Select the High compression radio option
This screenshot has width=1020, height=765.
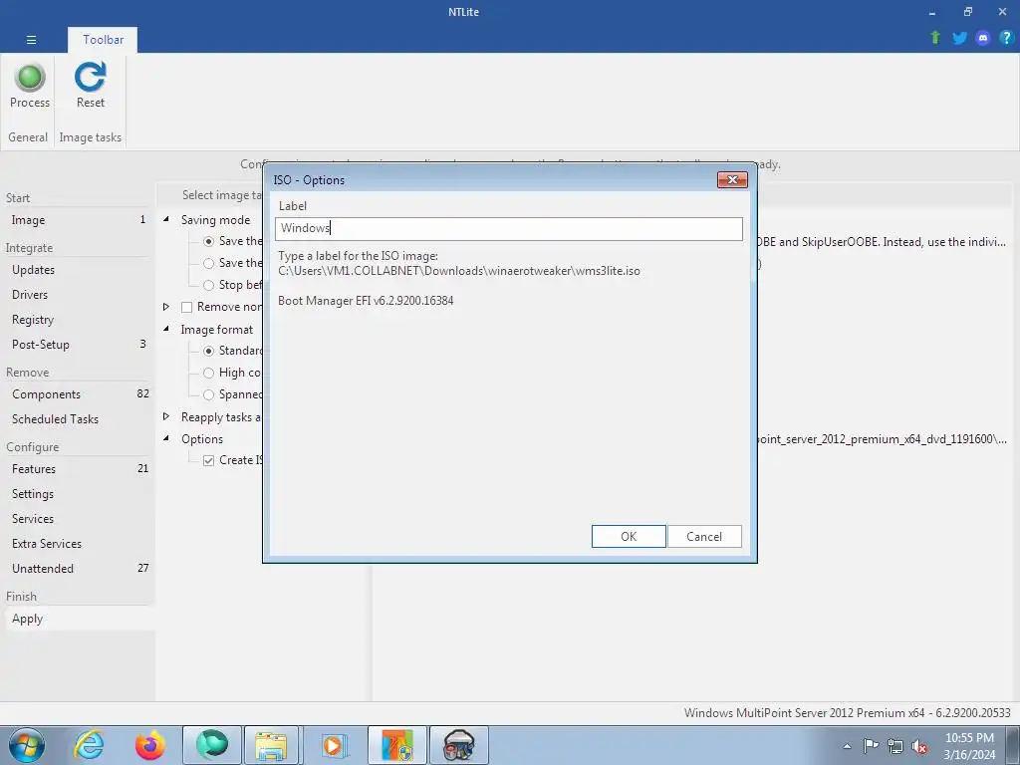pyautogui.click(x=208, y=374)
